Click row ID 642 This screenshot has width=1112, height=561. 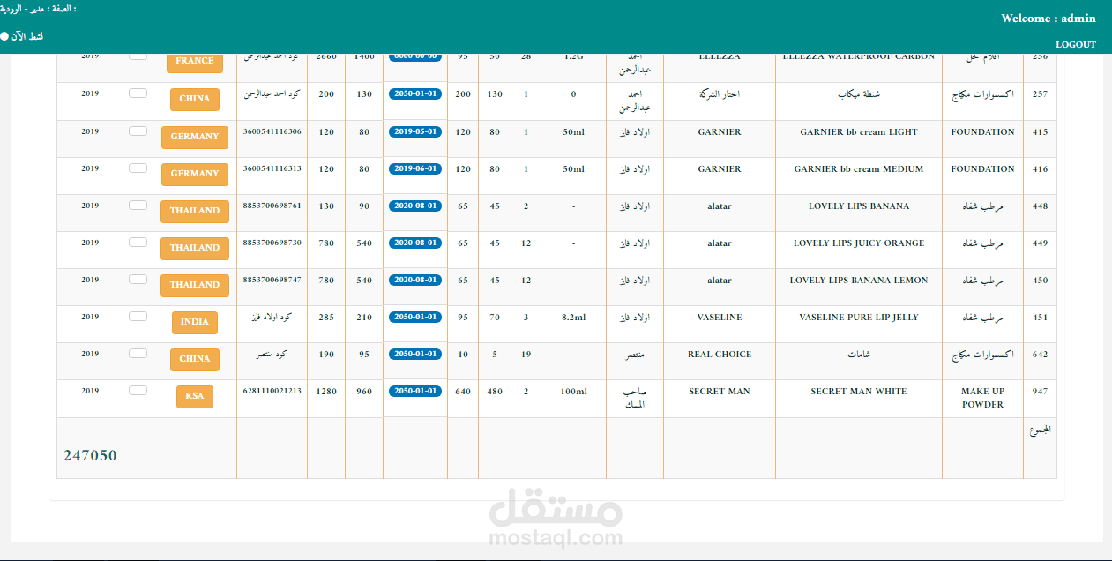click(x=1040, y=355)
